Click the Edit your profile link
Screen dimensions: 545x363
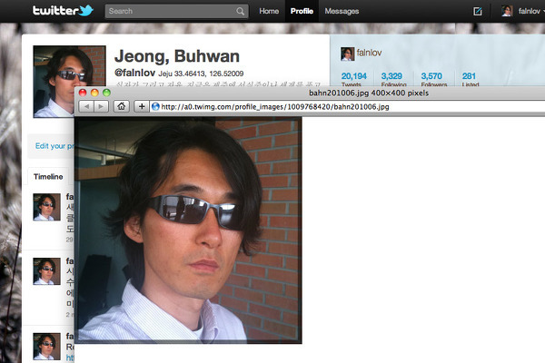pyautogui.click(x=54, y=146)
